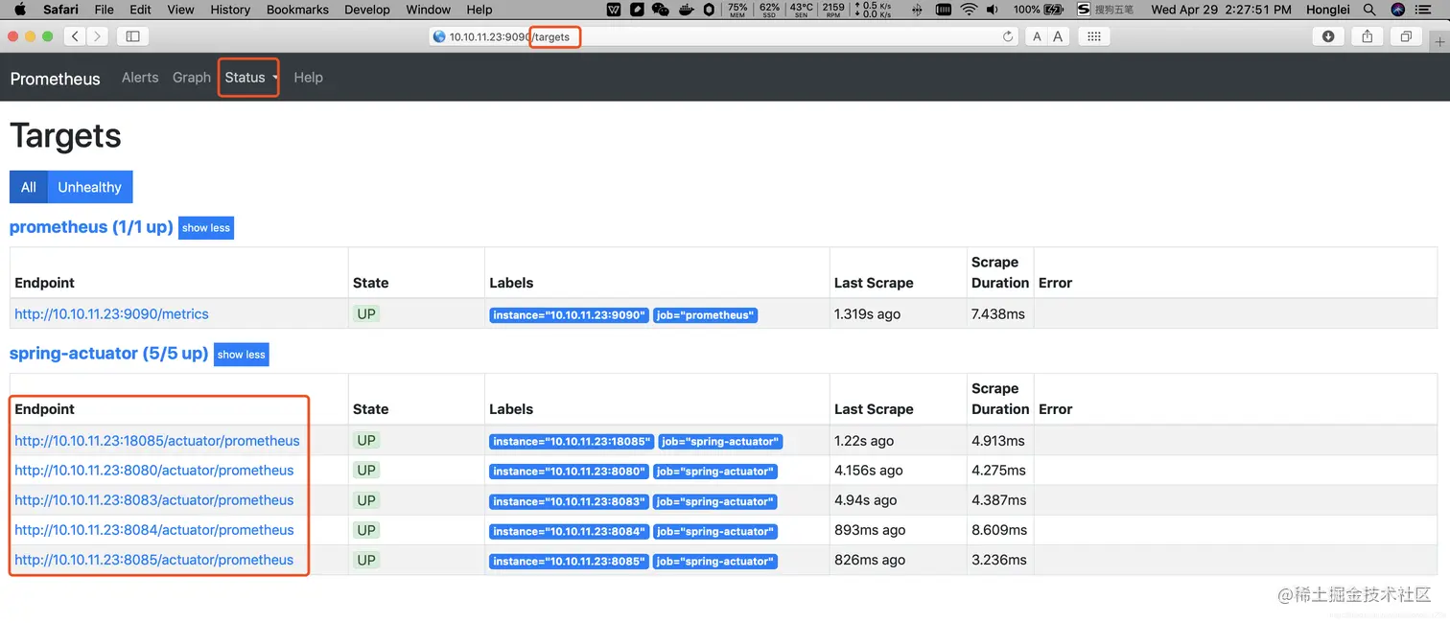Toggle the Safari sidebar button

(x=133, y=36)
